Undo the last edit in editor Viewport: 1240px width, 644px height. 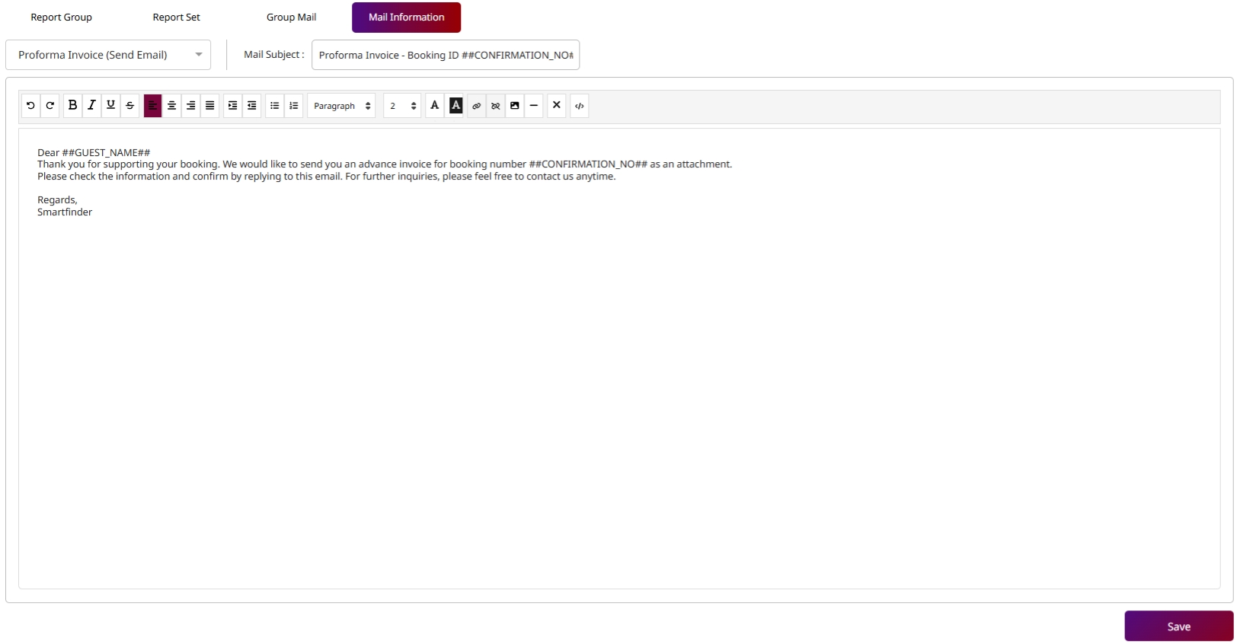tap(30, 106)
